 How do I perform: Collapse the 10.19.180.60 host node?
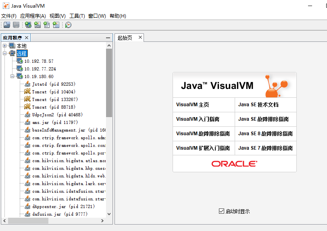click(12, 76)
